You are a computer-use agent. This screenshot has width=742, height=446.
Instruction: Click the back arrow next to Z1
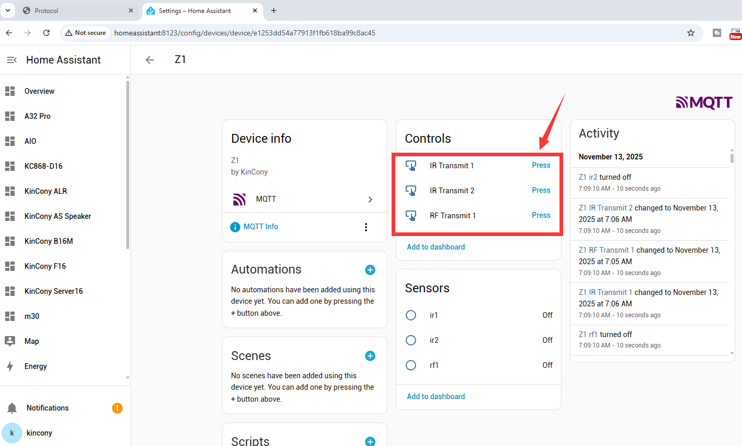click(x=150, y=60)
